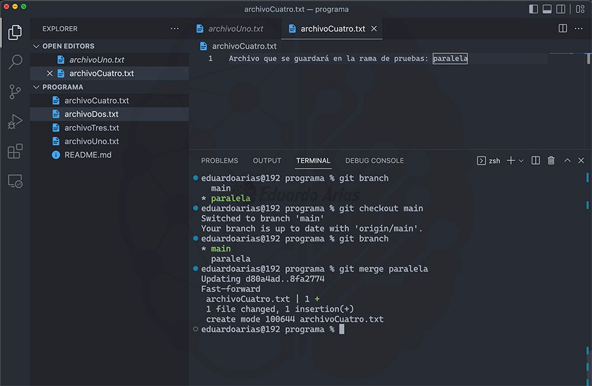This screenshot has height=386, width=592.
Task: Collapse the PROGRAMA folder section
Action: pos(37,87)
